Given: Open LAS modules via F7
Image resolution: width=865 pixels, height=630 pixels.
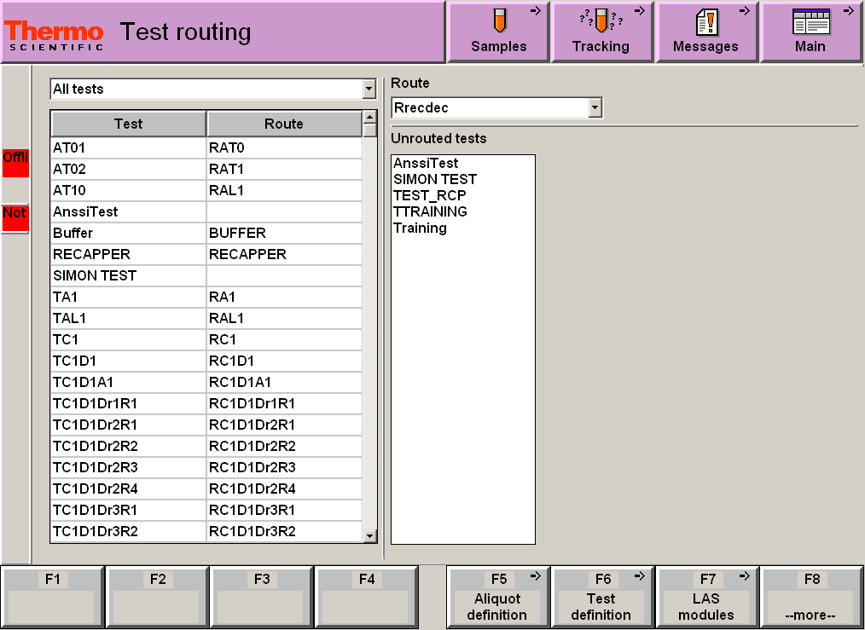Looking at the screenshot, I should [707, 596].
